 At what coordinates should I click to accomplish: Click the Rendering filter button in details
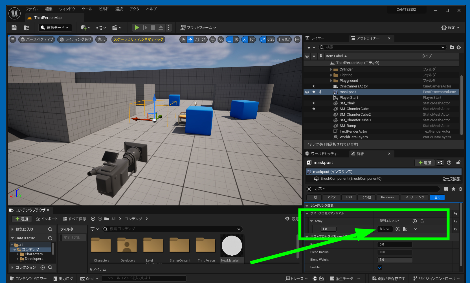tap(388, 197)
